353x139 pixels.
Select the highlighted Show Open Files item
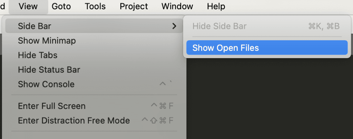(x=225, y=48)
